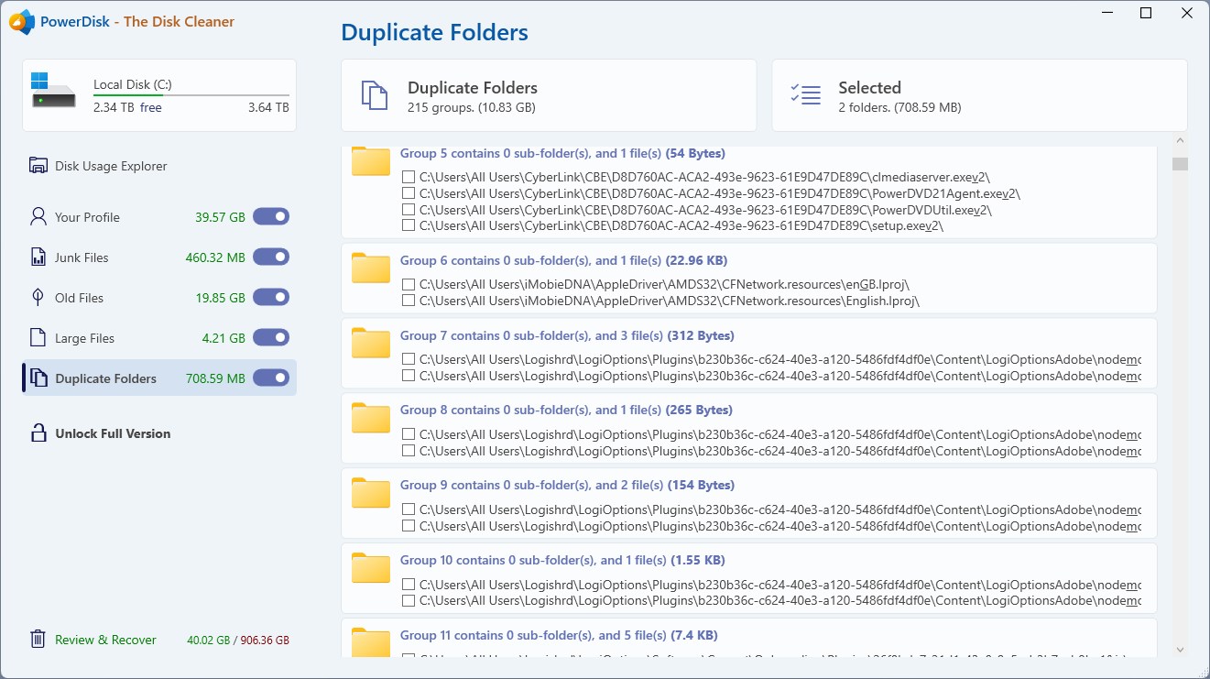Click the Selected 2 folders card
Screen dimensions: 1210x679
[x=979, y=95]
